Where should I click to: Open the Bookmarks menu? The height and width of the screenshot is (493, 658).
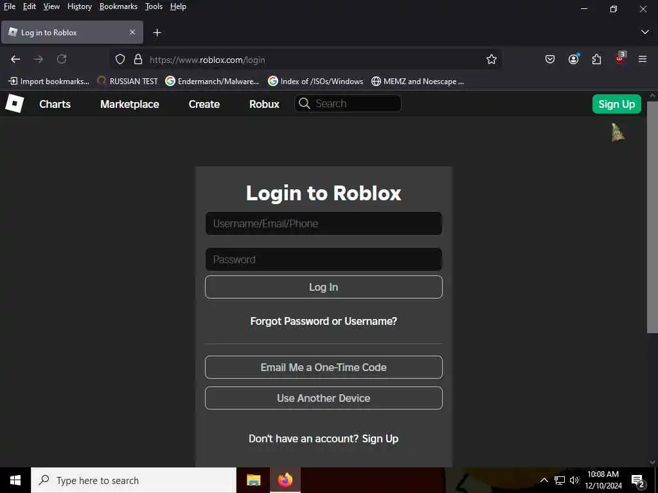(118, 6)
